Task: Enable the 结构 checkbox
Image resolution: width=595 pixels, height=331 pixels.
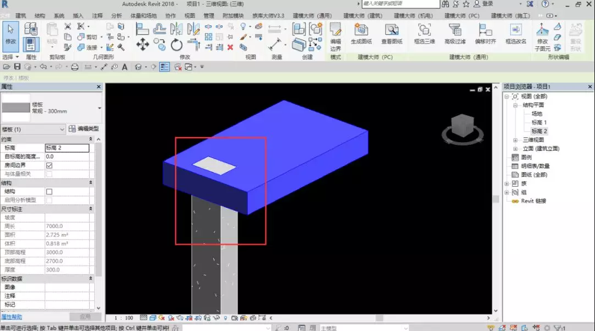Action: 49,192
